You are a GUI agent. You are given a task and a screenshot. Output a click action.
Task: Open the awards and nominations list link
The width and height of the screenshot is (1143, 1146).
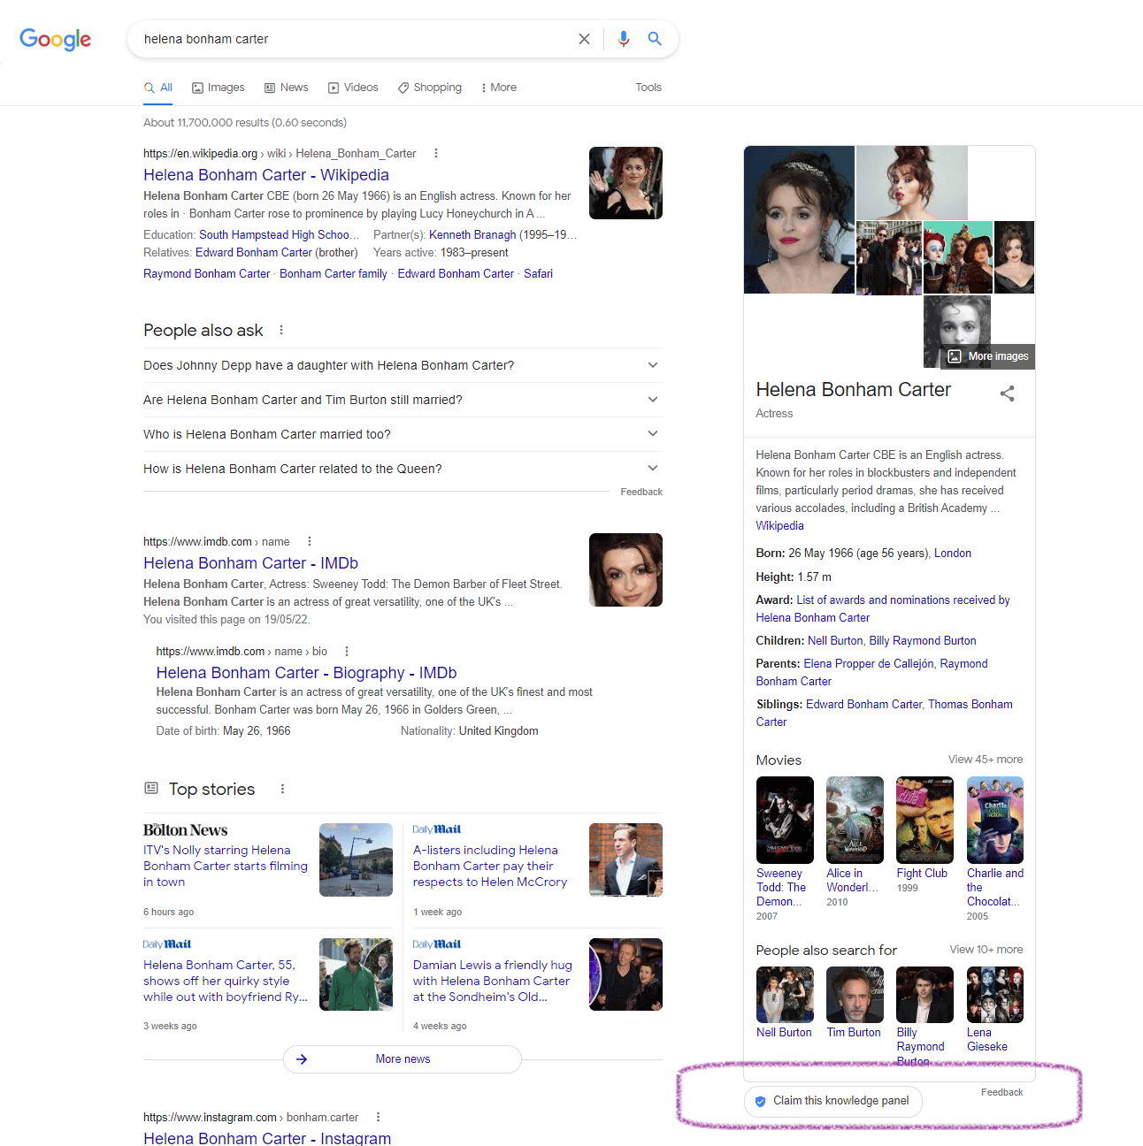point(883,609)
